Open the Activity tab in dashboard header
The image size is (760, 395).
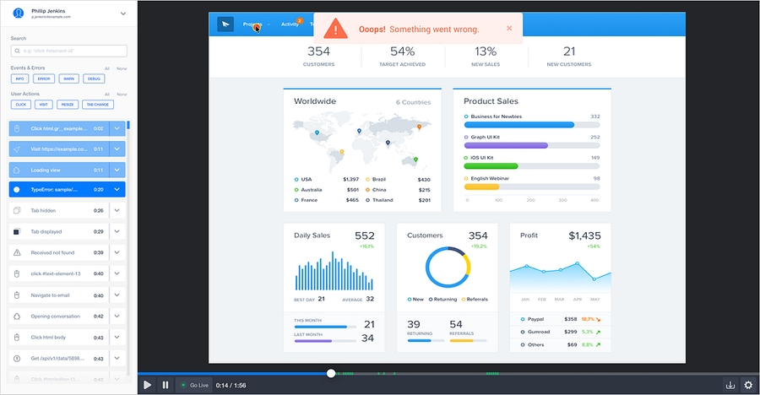pyautogui.click(x=290, y=24)
